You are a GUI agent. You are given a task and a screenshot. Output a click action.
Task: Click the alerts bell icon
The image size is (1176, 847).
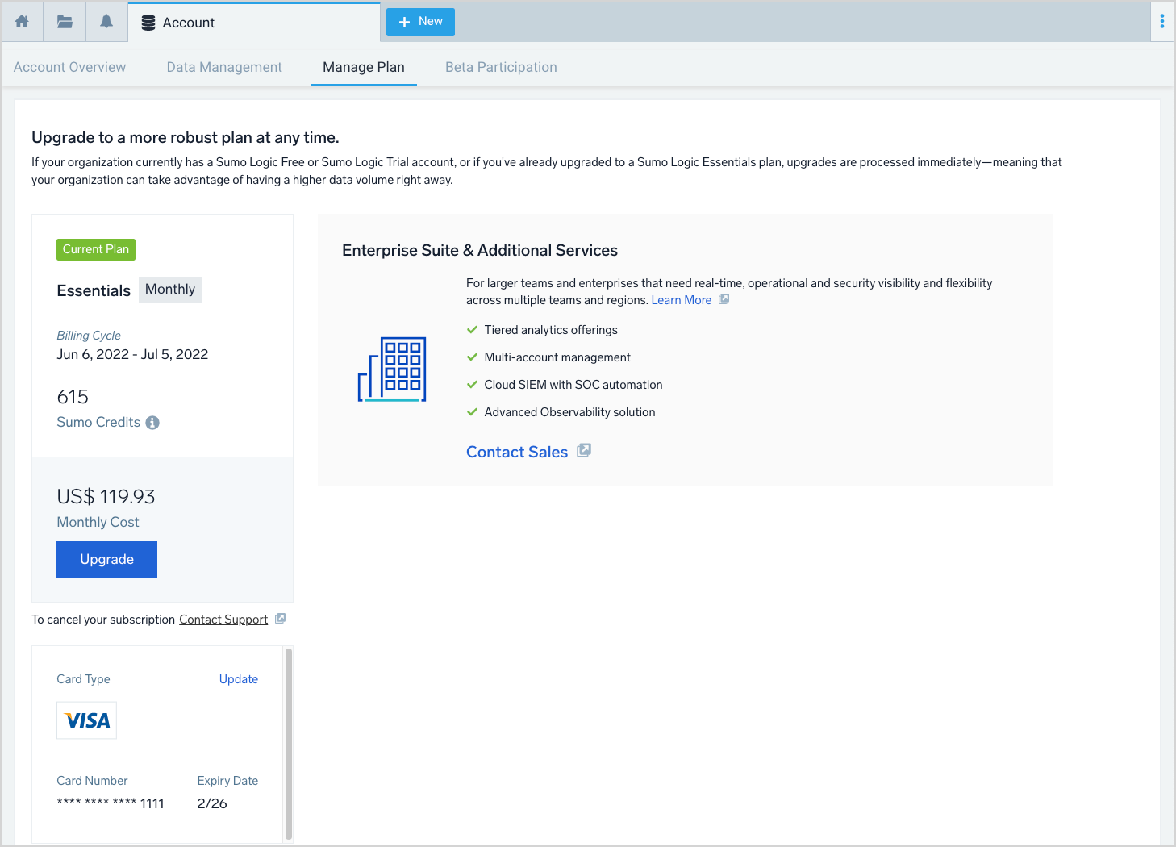point(106,22)
